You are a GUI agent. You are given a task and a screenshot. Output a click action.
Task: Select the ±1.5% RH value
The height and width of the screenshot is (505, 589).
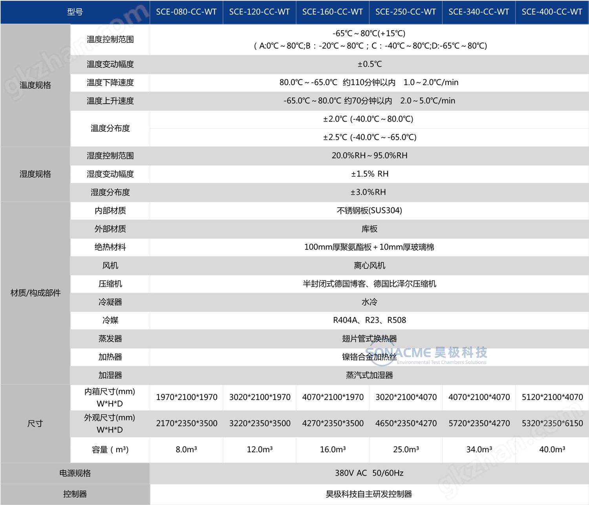[369, 174]
